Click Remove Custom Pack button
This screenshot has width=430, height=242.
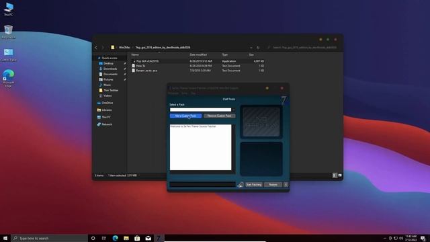219,116
